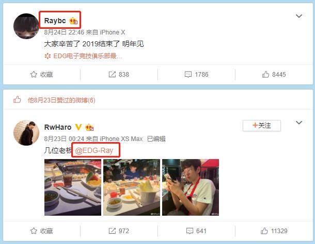Image resolution: width=315 pixels, height=244 pixels.
Task: View the photo of person in red apron
Action: [x=191, y=187]
